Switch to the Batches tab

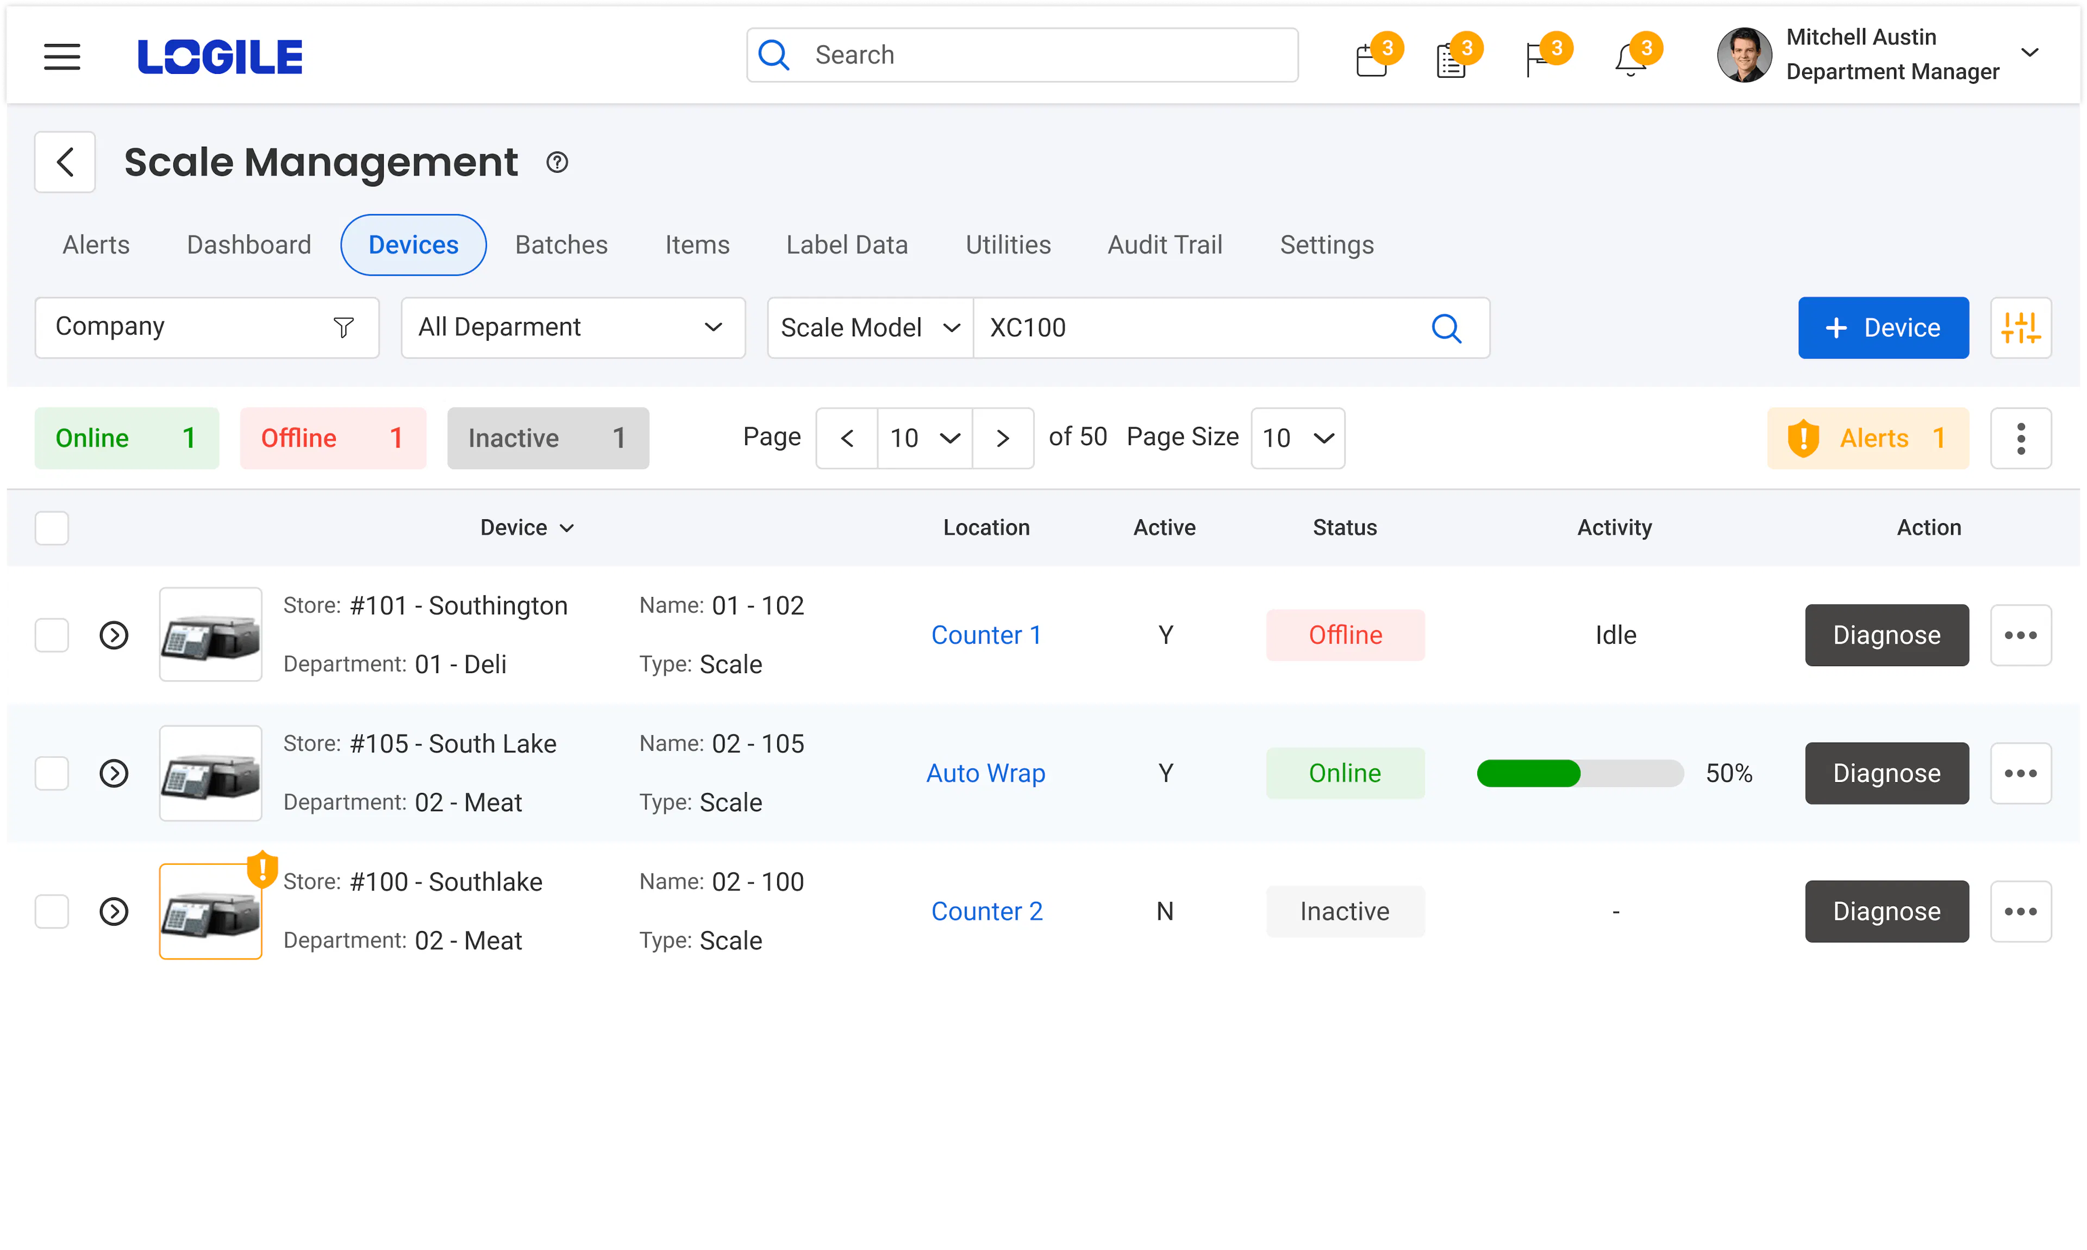pyautogui.click(x=561, y=244)
